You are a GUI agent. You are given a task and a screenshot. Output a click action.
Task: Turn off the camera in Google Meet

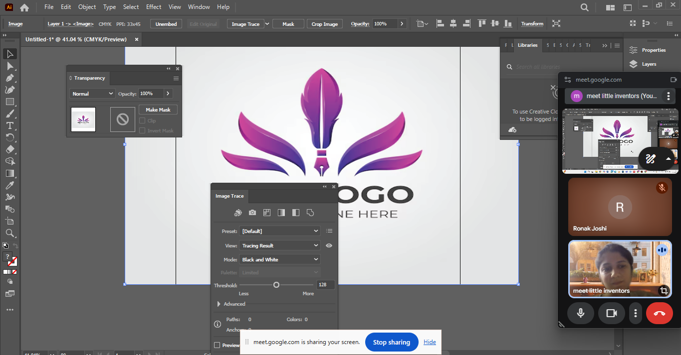coord(611,313)
